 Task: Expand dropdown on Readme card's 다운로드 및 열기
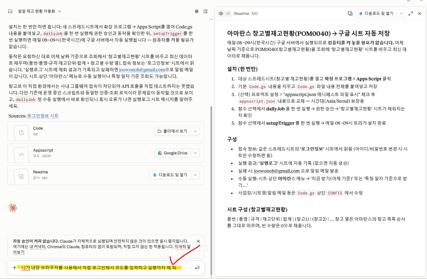click(x=195, y=175)
